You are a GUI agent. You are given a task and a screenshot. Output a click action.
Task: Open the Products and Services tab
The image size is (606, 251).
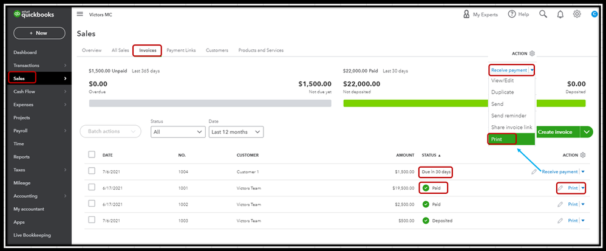[261, 50]
